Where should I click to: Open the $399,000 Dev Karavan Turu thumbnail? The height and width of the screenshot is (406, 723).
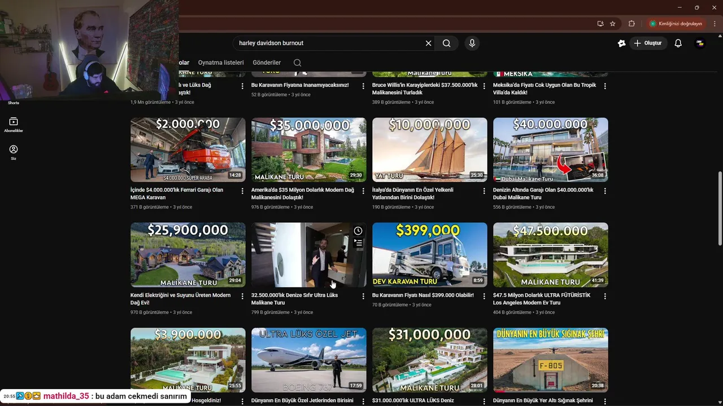(x=430, y=255)
